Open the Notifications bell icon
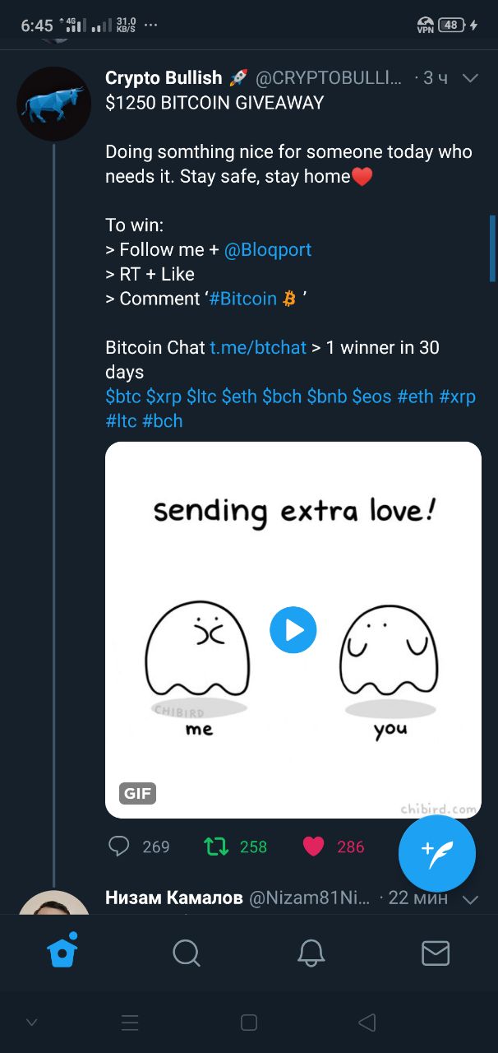The width and height of the screenshot is (498, 1053). pyautogui.click(x=311, y=953)
